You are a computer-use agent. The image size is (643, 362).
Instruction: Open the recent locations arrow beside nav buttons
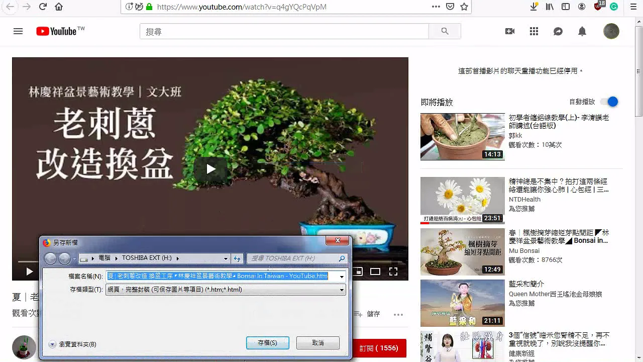(x=74, y=258)
